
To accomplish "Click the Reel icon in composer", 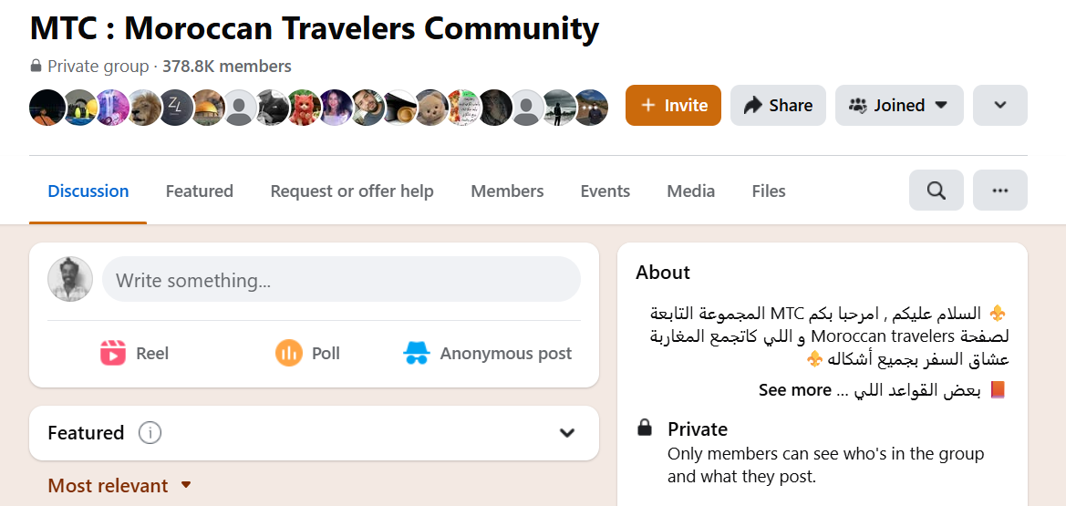I will (x=112, y=353).
